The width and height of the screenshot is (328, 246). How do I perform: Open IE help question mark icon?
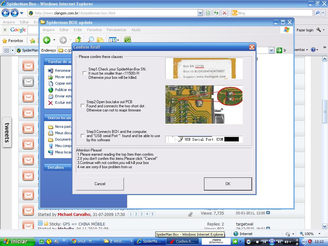[x=313, y=50]
